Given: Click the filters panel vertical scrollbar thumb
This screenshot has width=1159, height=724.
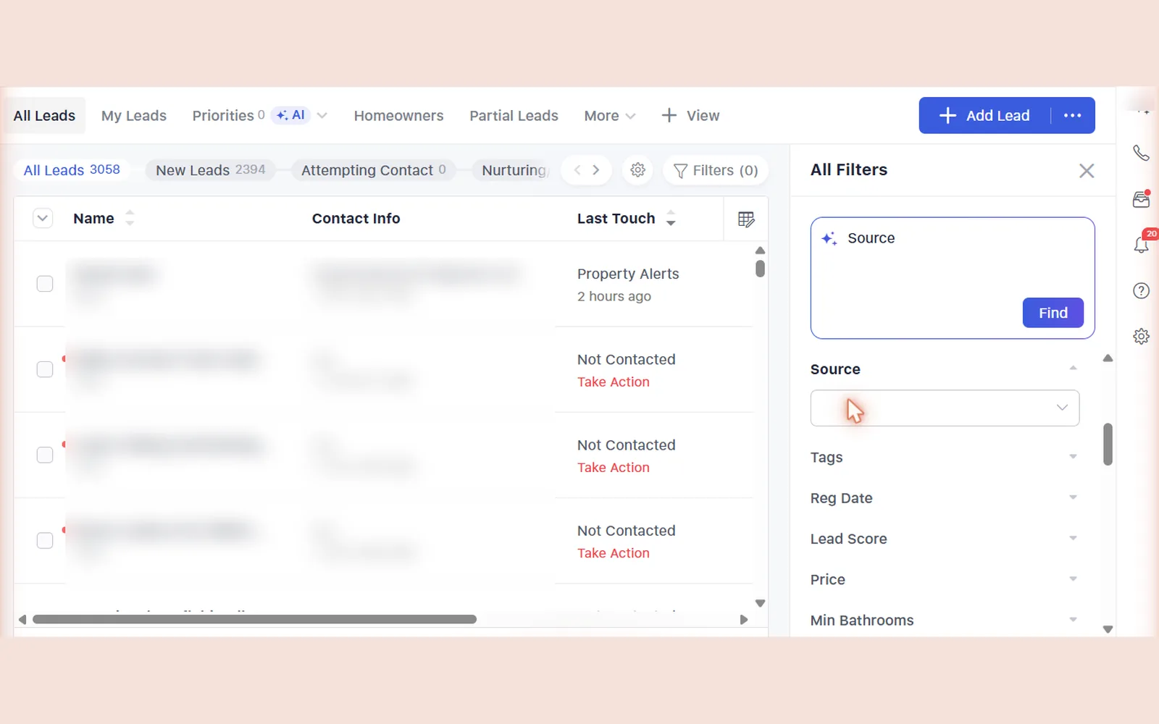Looking at the screenshot, I should [1108, 444].
